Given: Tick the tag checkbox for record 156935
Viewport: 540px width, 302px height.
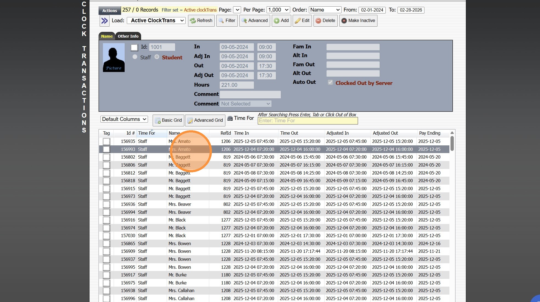Looking at the screenshot, I should tap(106, 142).
